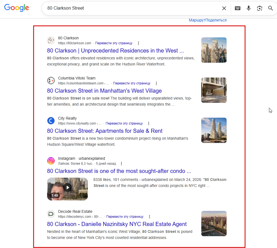Screen dimensions: 277x248
Task: Click the Columbia Vitolo Team favicon
Action: pyautogui.click(x=51, y=81)
